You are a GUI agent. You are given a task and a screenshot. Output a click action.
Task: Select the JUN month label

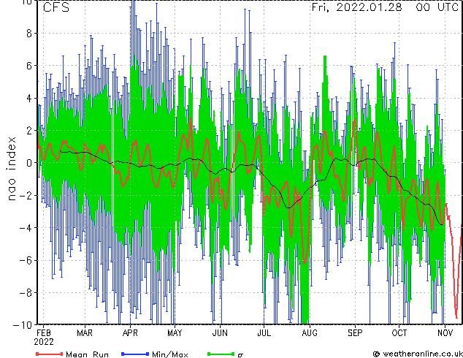coord(220,333)
